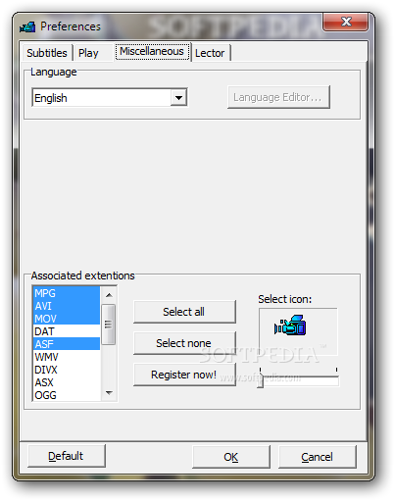Deselect the MPG extension
This screenshot has height=501, width=395.
point(67,293)
